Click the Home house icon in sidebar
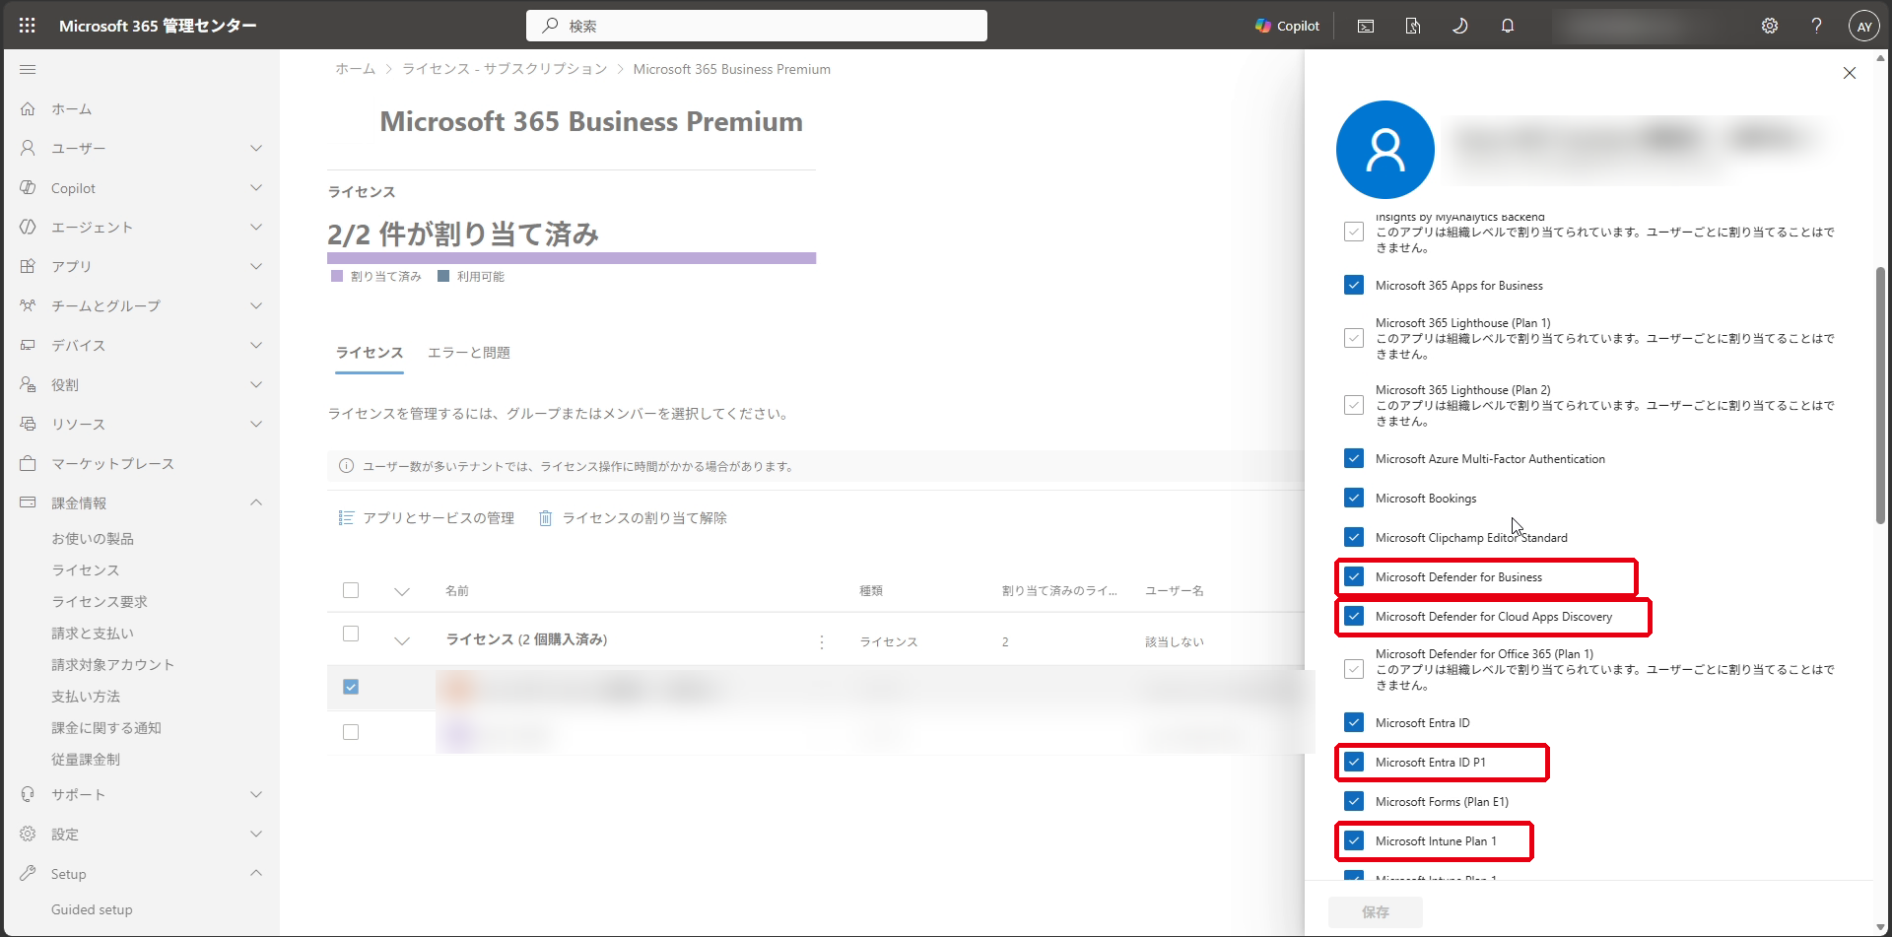Viewport: 1892px width, 937px height. (28, 108)
